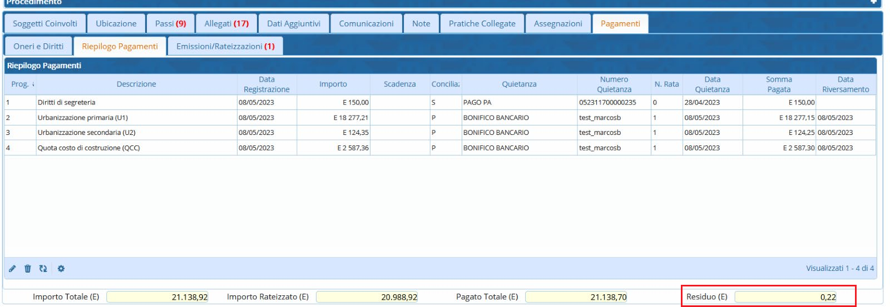This screenshot has height=307, width=890.
Task: Switch to the Pratiche Collegate tab
Action: 482,24
